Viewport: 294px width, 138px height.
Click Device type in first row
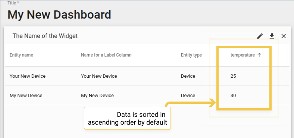188,76
